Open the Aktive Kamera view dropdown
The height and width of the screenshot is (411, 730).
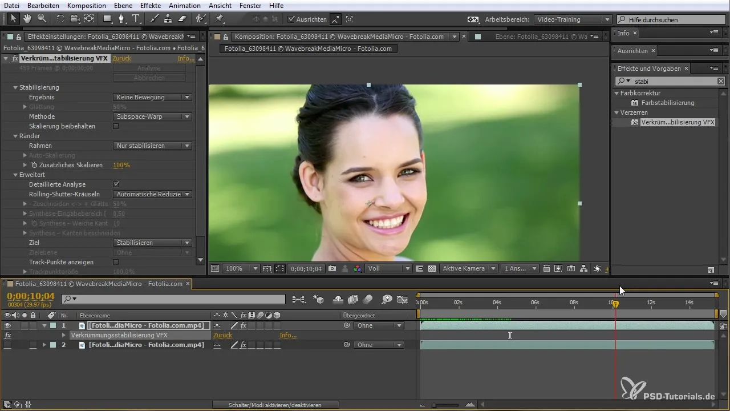click(468, 268)
